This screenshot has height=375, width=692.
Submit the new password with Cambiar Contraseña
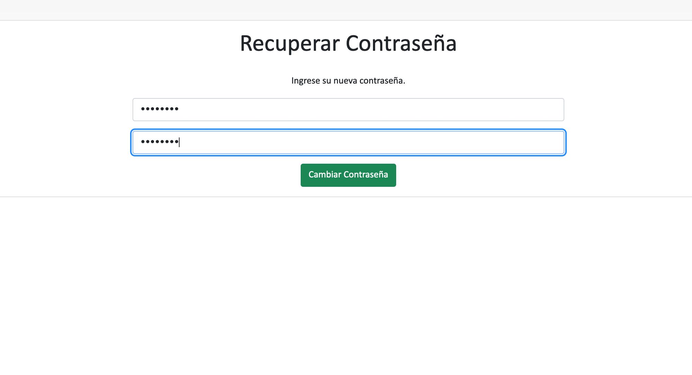click(x=348, y=175)
